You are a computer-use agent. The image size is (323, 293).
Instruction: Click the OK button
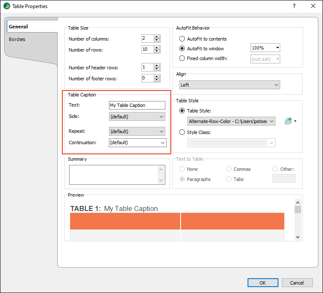pyautogui.click(x=263, y=283)
